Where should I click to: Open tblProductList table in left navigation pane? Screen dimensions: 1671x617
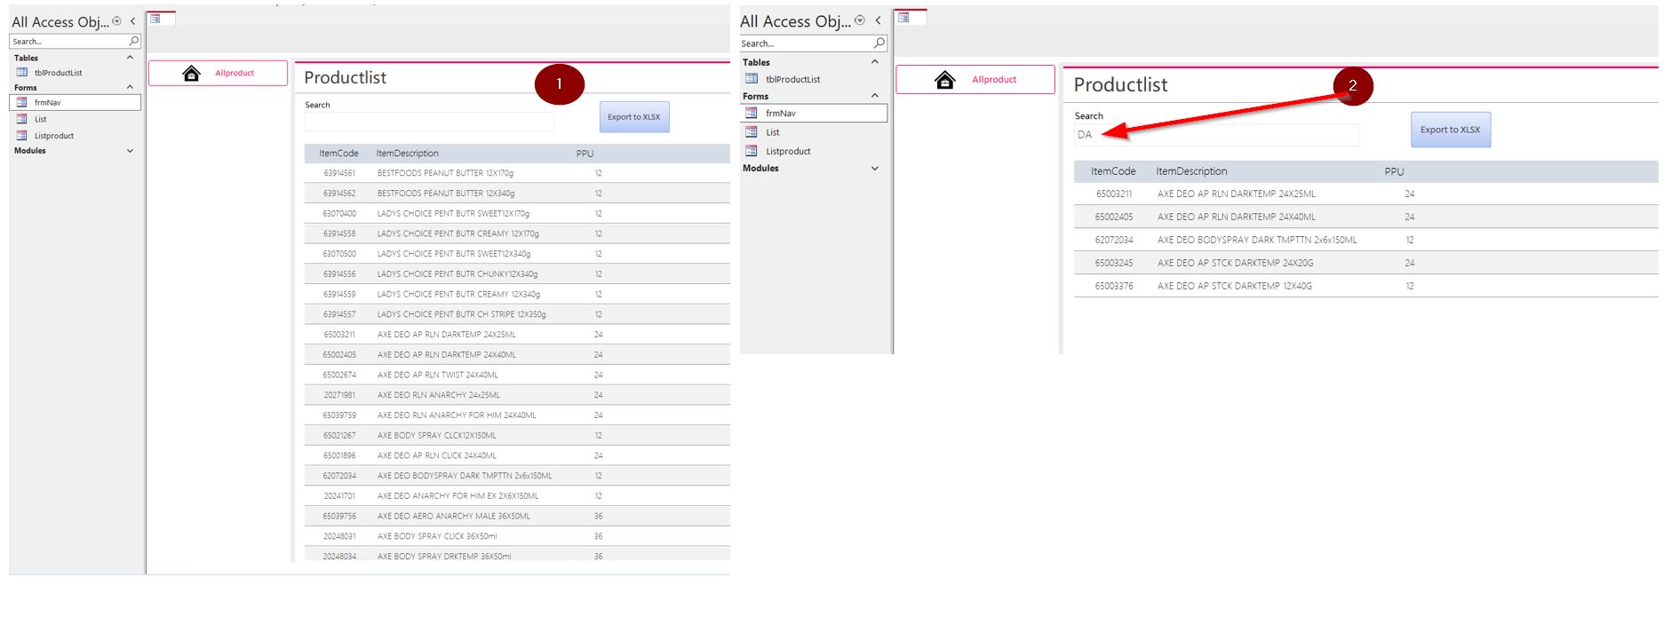(x=58, y=73)
